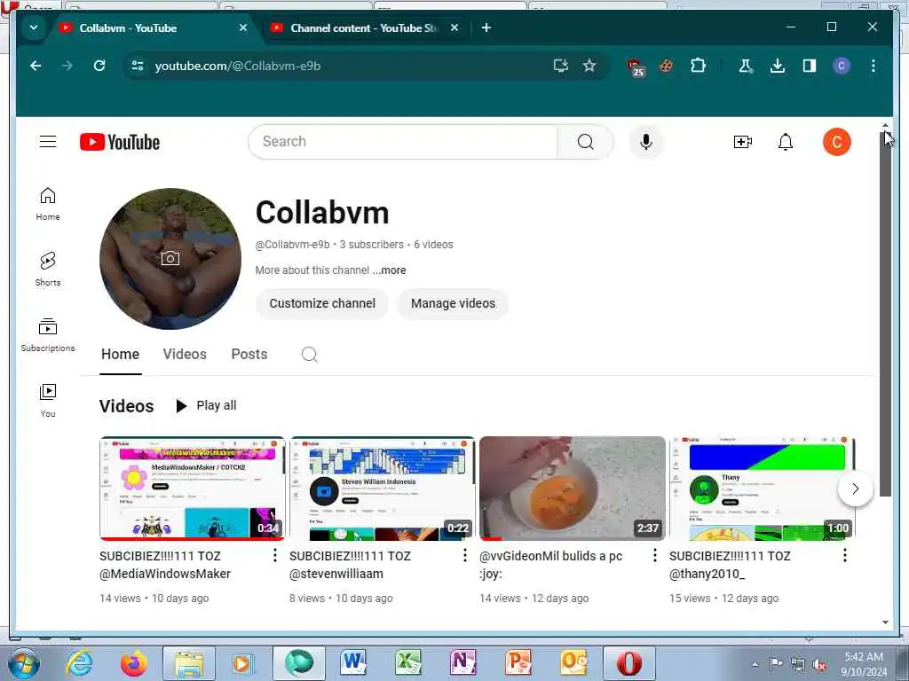Open the Chrome three-dot menu
Image resolution: width=909 pixels, height=681 pixels.
873,66
